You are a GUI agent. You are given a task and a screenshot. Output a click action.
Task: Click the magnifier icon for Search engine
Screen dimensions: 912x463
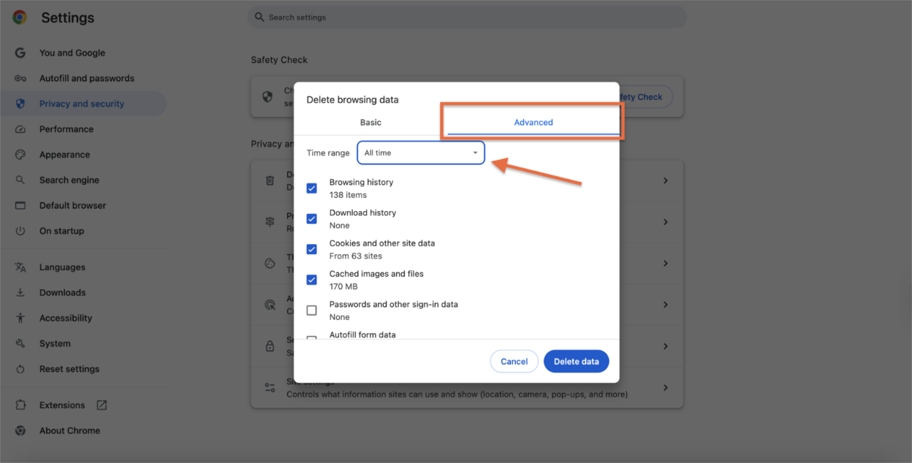pyautogui.click(x=20, y=180)
